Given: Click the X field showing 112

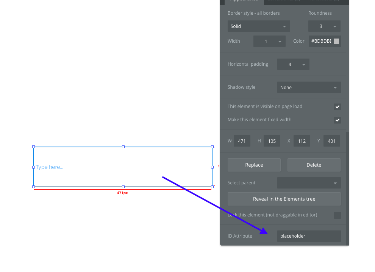Looking at the screenshot, I should point(302,141).
